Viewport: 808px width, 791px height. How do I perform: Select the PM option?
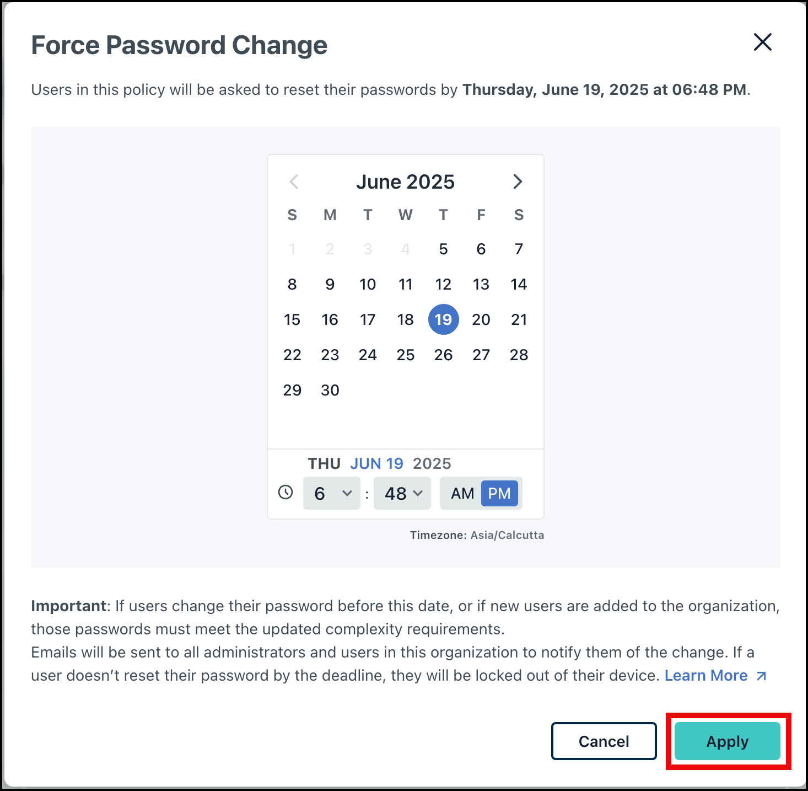(499, 493)
